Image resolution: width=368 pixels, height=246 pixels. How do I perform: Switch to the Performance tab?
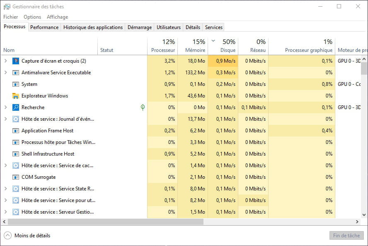[44, 27]
